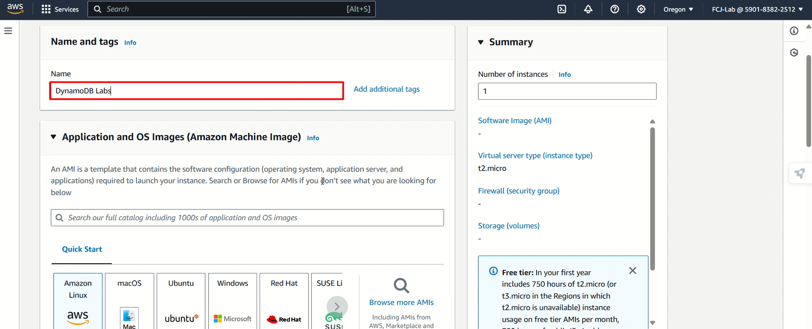Close the Free tier notice
The height and width of the screenshot is (329, 812).
(x=633, y=270)
